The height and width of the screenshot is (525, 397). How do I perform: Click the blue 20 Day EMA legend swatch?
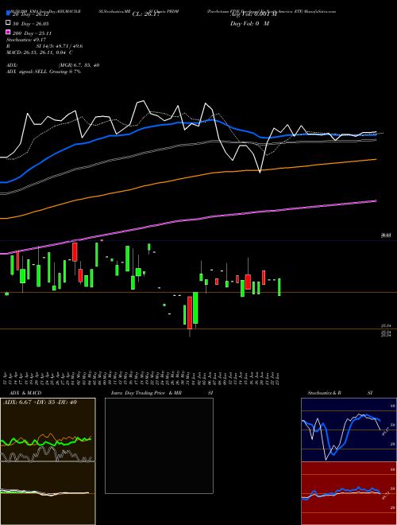[x=8, y=14]
